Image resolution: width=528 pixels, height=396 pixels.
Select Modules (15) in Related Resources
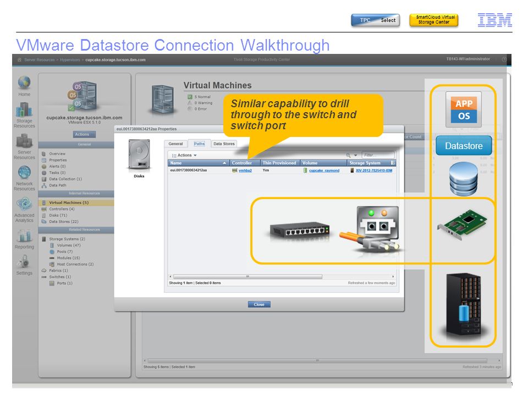[x=68, y=258]
